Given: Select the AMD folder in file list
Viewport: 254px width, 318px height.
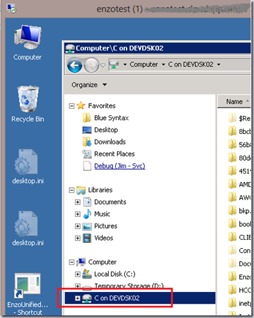Looking at the screenshot, I should [239, 185].
